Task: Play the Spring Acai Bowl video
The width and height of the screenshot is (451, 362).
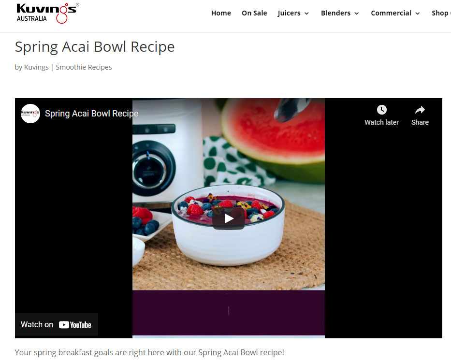Action: tap(229, 218)
